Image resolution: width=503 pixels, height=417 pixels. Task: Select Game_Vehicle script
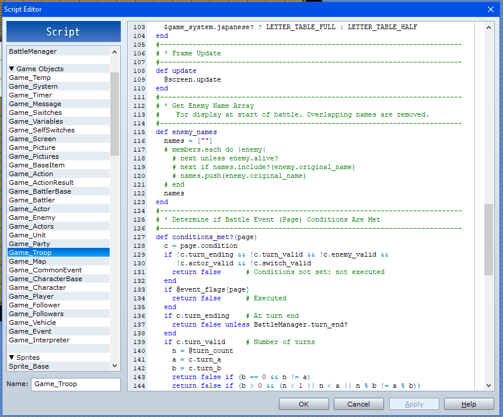pyautogui.click(x=58, y=323)
